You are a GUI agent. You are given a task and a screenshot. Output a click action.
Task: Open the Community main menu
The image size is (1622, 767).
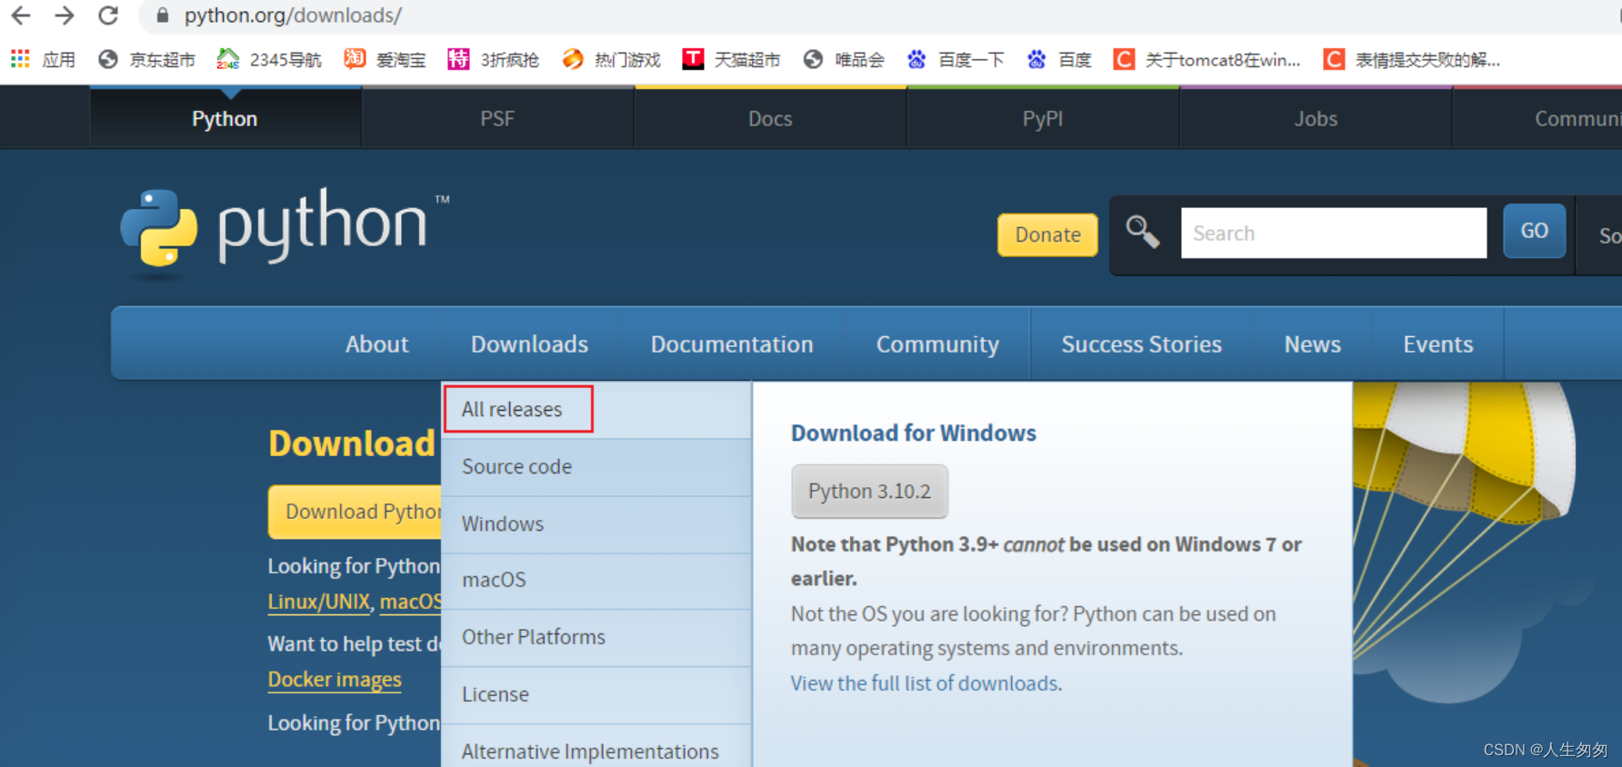pyautogui.click(x=937, y=344)
